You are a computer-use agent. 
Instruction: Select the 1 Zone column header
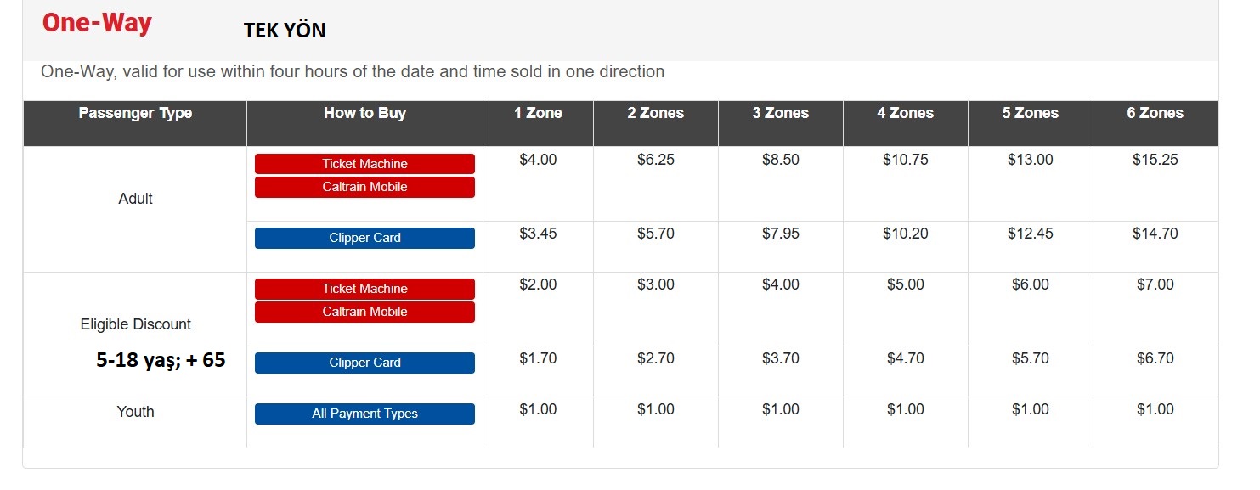[x=538, y=113]
